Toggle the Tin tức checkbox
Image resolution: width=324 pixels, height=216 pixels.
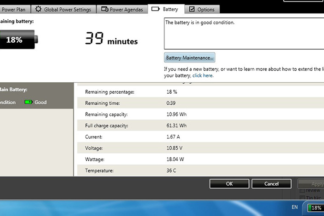302,198
